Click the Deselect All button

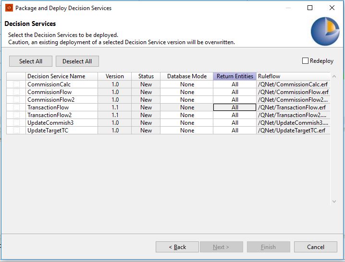click(77, 61)
